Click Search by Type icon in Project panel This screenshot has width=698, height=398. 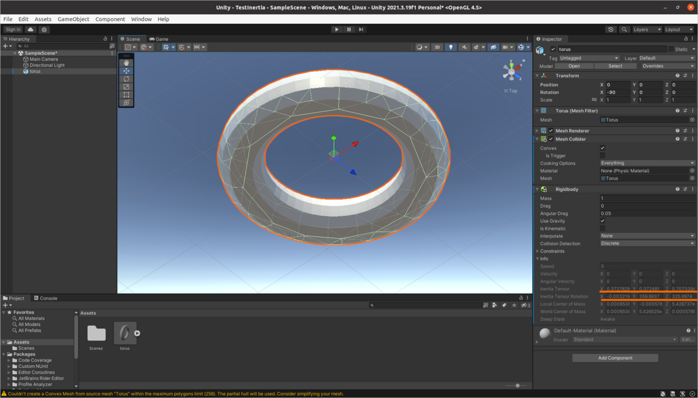[x=495, y=305]
